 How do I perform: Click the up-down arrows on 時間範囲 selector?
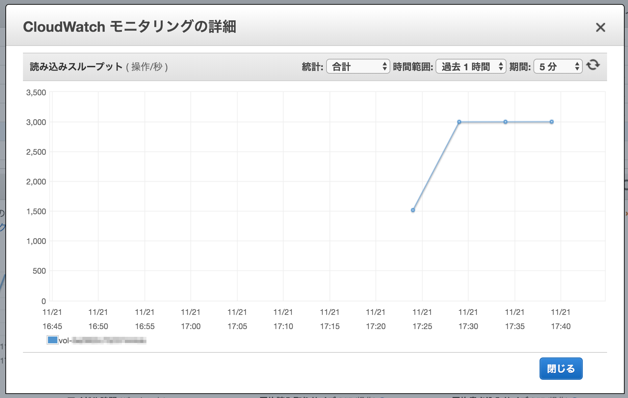point(501,67)
